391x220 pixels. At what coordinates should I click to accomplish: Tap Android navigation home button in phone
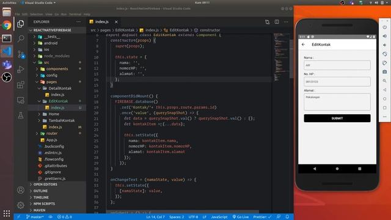click(337, 169)
